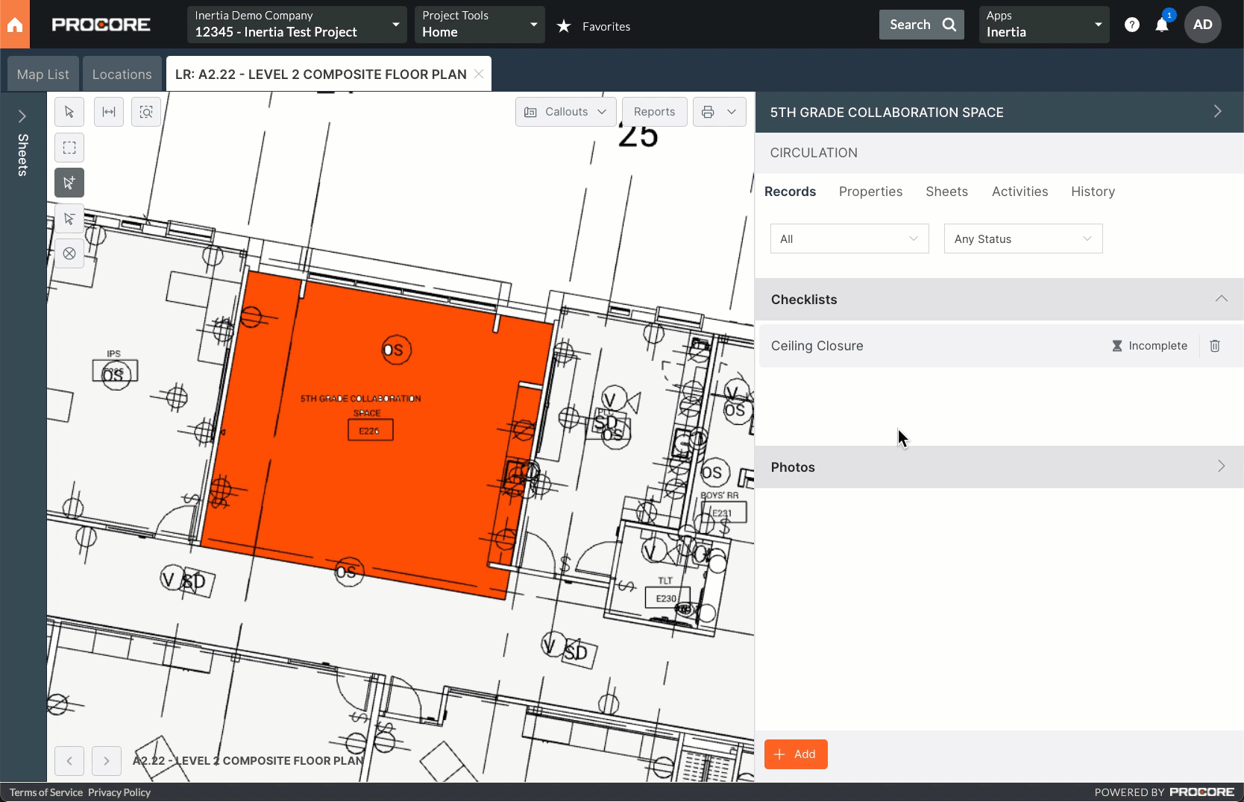The height and width of the screenshot is (802, 1244).
Task: Click the zoom-to-area tool
Action: point(146,112)
